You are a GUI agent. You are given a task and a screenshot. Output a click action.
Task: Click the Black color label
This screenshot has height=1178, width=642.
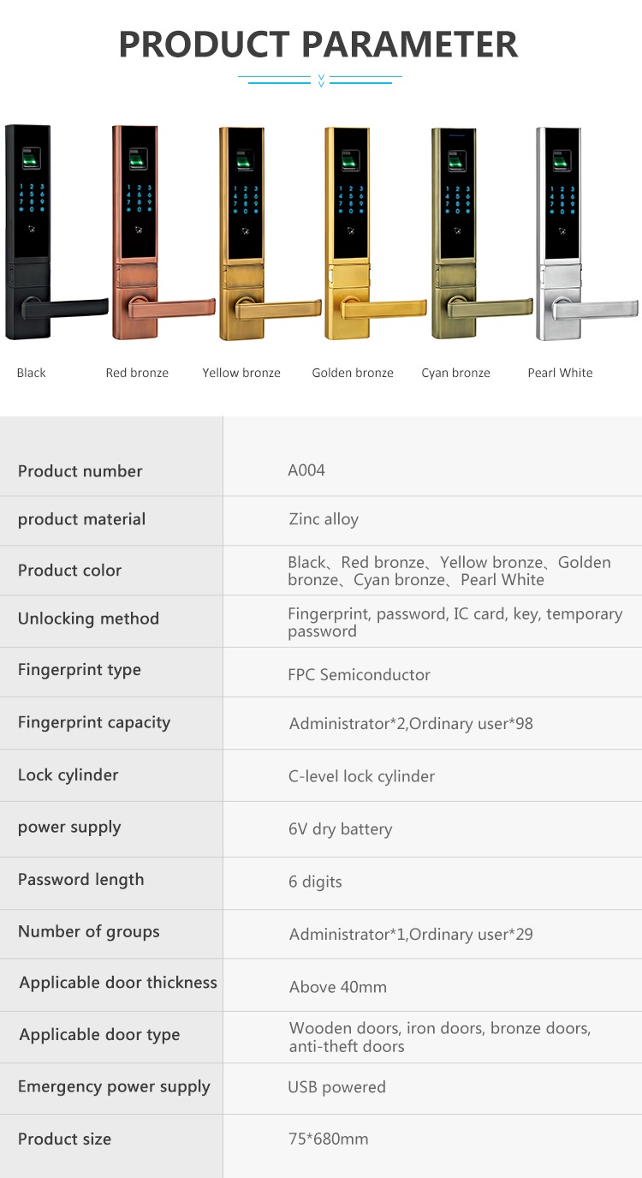point(32,373)
